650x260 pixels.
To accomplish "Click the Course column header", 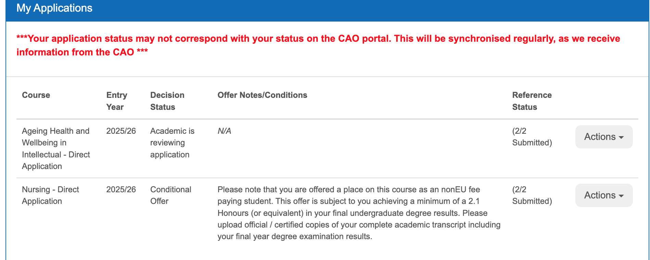I will pos(36,95).
